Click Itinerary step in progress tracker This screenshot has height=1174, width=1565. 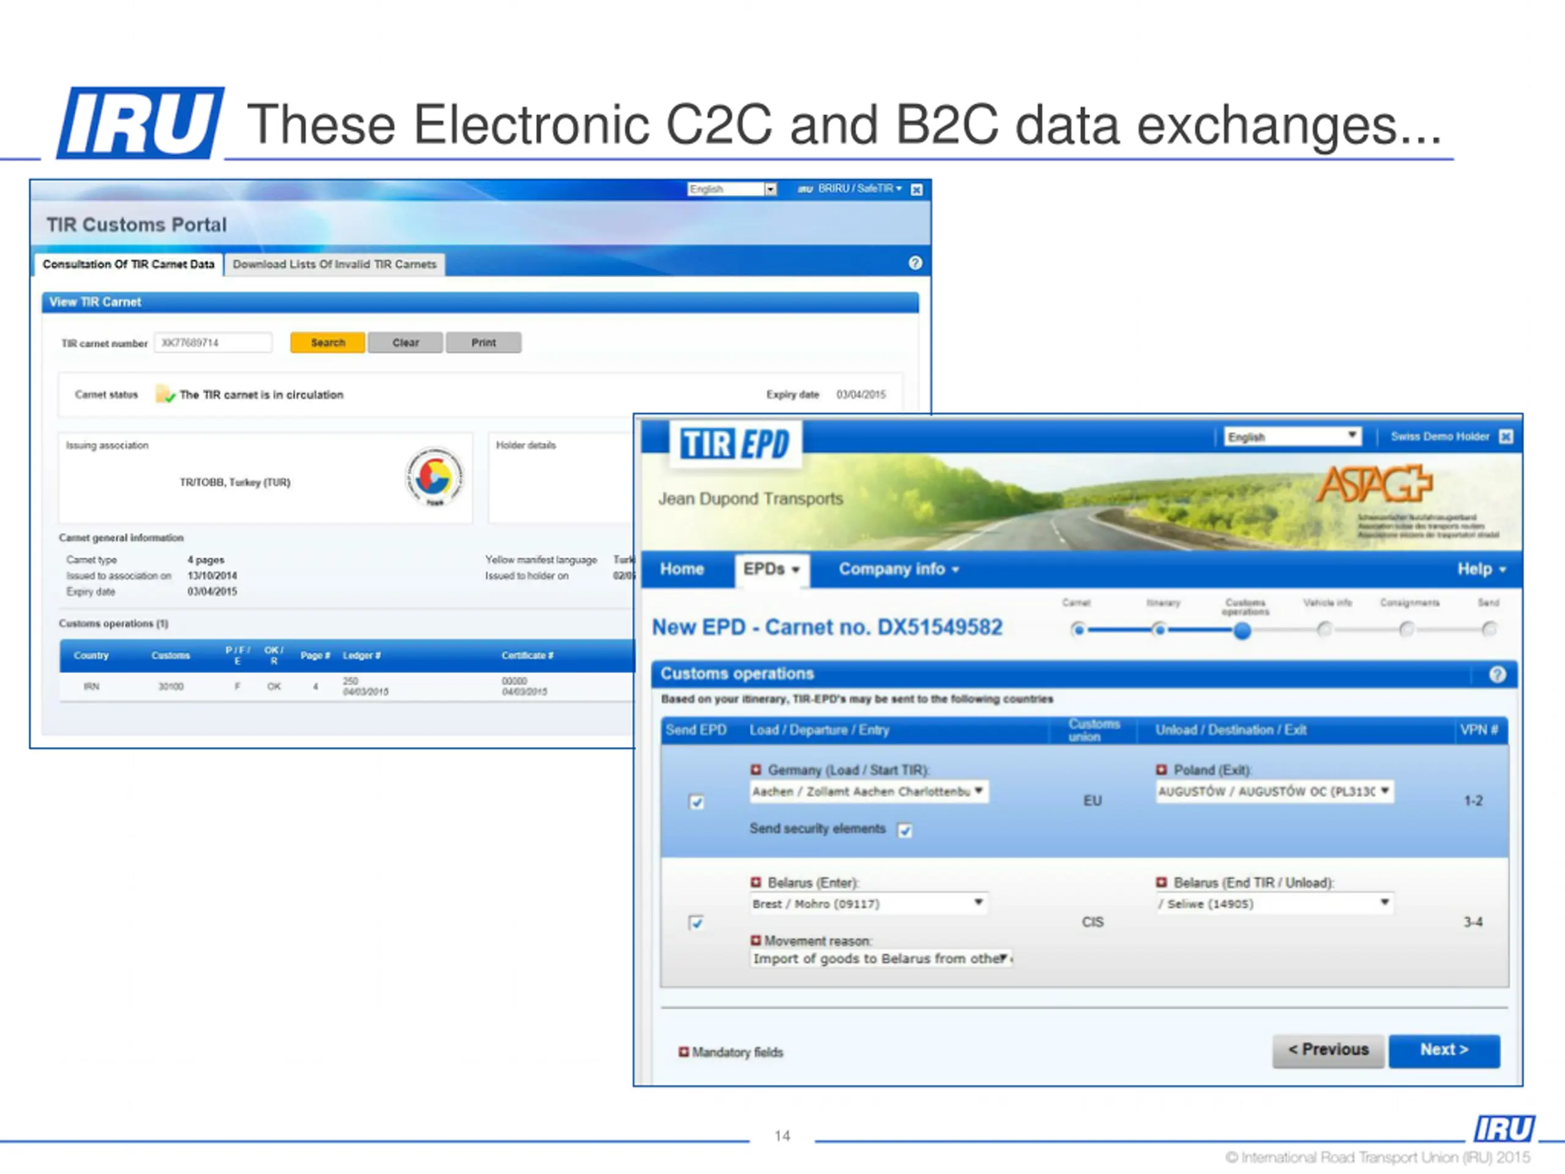[1160, 629]
